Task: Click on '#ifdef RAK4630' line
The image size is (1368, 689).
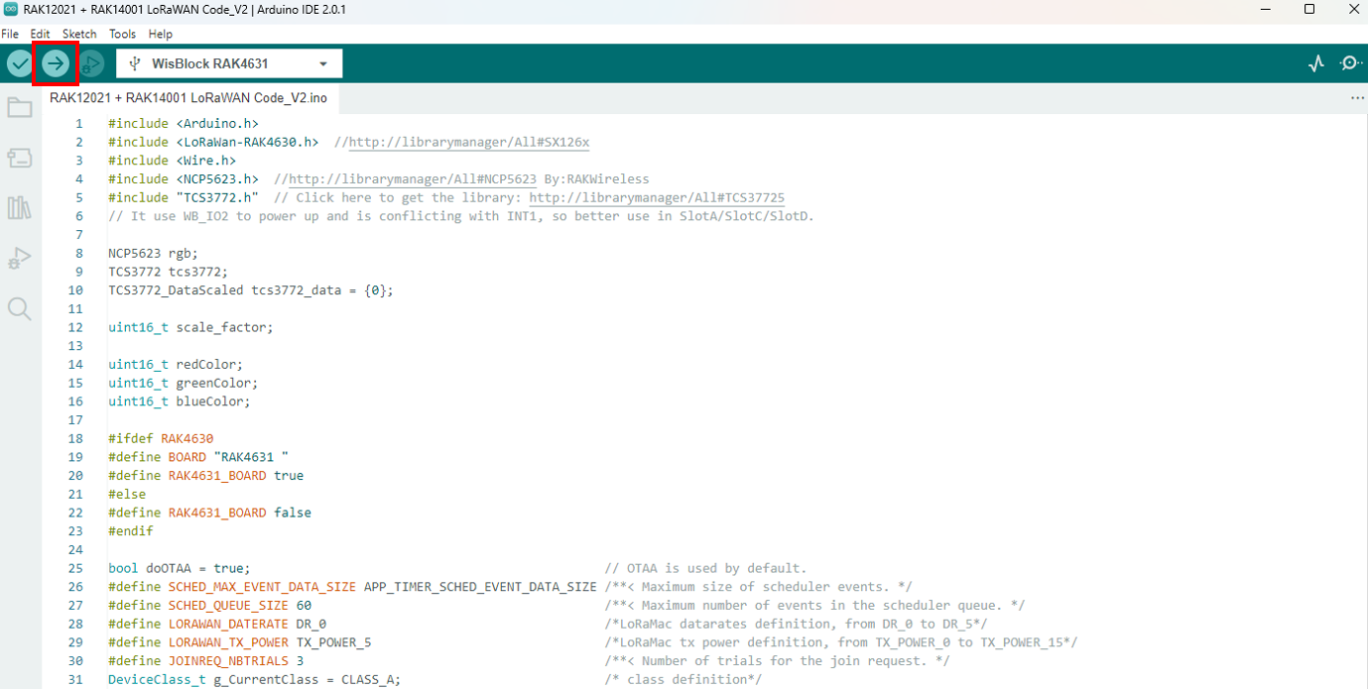Action: point(161,438)
